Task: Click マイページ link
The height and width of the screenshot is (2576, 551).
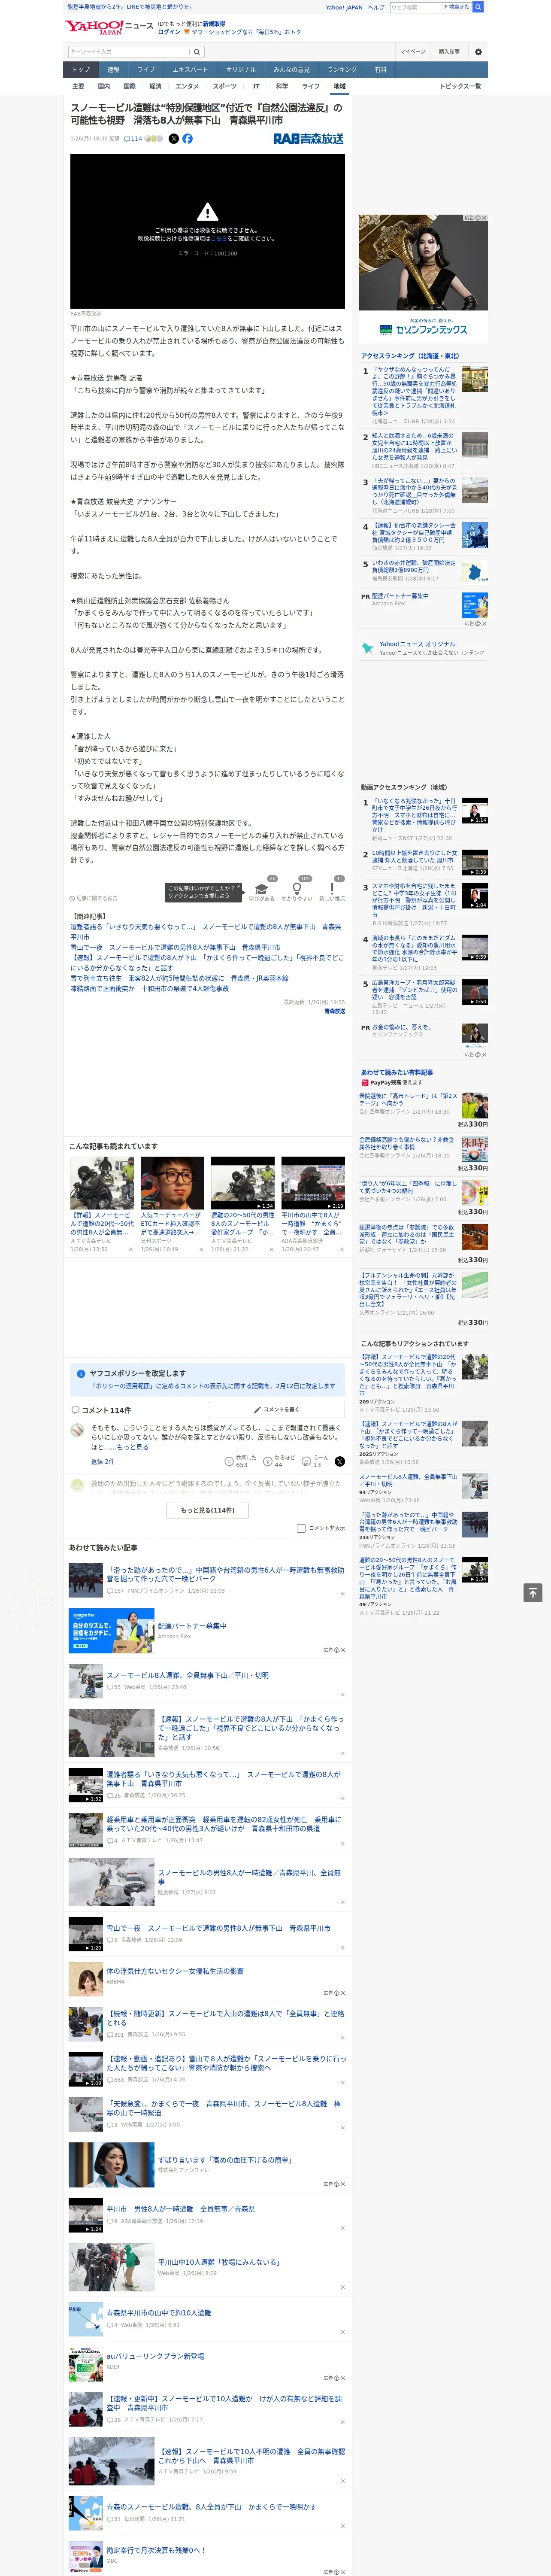Action: tap(413, 51)
